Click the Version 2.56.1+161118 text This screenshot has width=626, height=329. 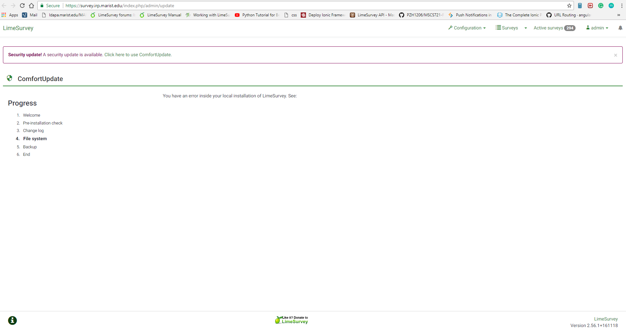pos(594,325)
